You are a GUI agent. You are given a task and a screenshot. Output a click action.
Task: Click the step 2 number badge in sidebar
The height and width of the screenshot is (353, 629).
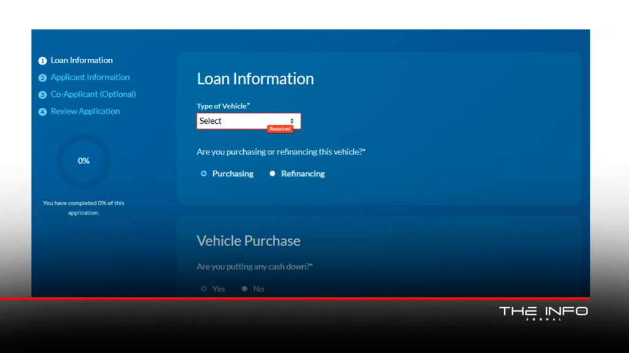(x=42, y=78)
